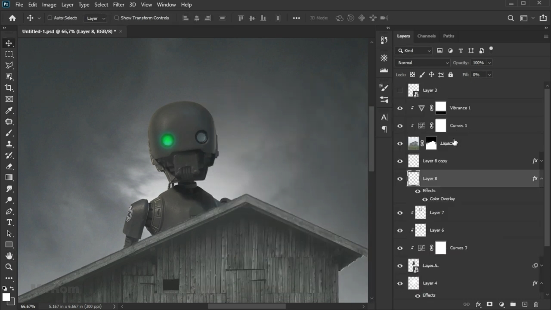Viewport: 551px width, 310px height.
Task: Collapse Layer 8 effects list
Action: (542, 179)
